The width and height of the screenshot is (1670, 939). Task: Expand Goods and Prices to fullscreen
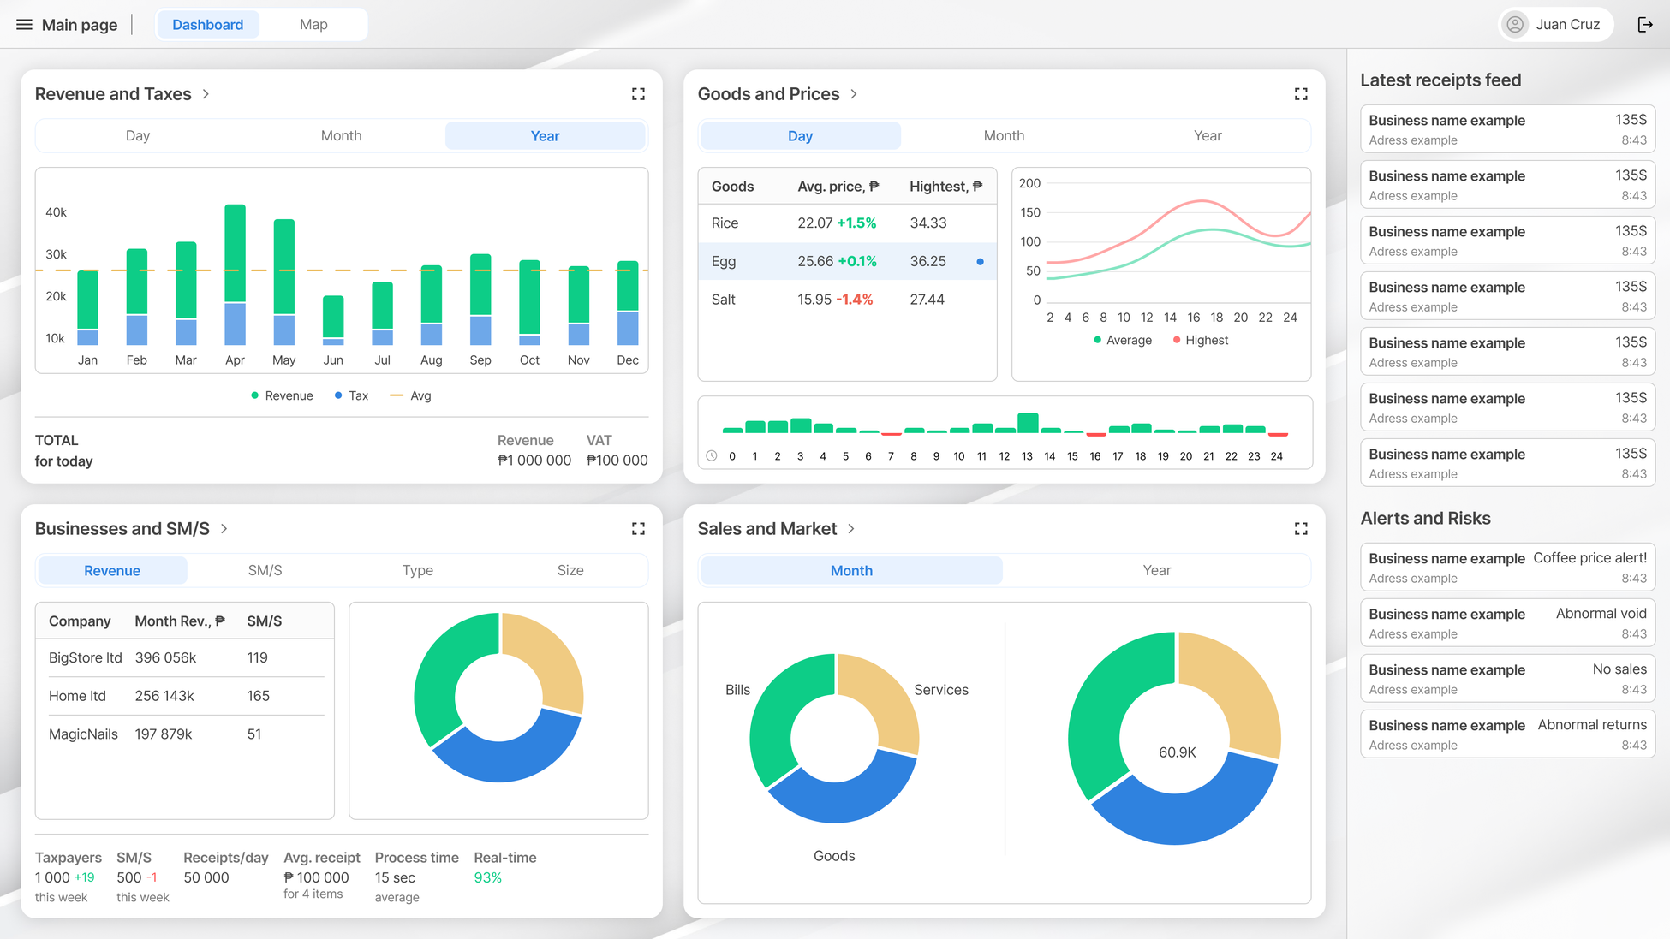click(x=1300, y=94)
